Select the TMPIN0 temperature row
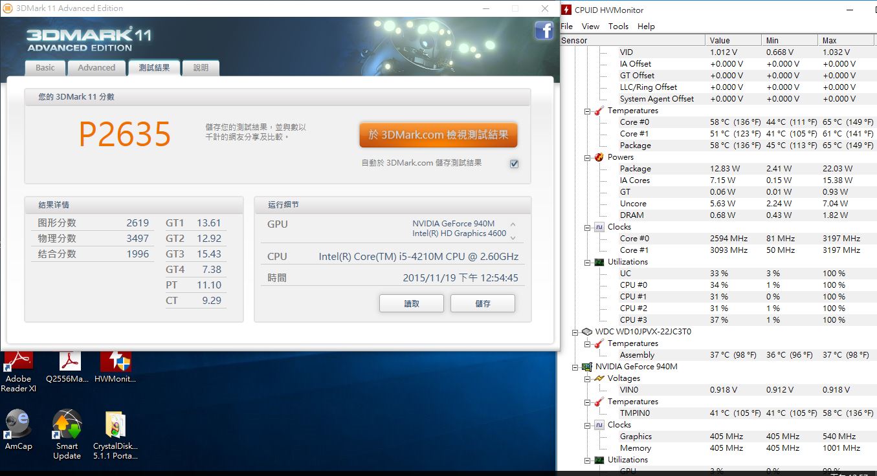 [x=718, y=413]
